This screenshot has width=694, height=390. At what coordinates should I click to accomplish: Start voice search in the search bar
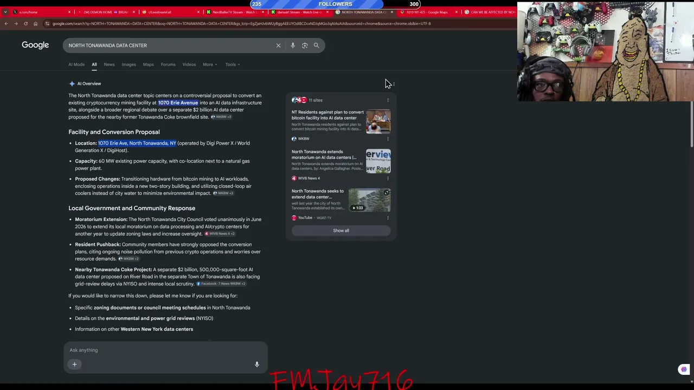293,45
